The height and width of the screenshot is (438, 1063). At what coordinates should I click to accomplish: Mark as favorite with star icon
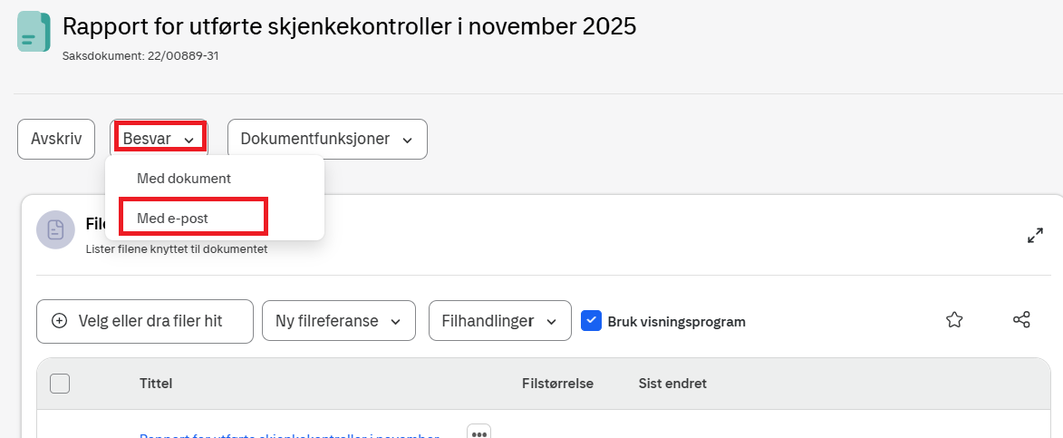[x=953, y=320]
